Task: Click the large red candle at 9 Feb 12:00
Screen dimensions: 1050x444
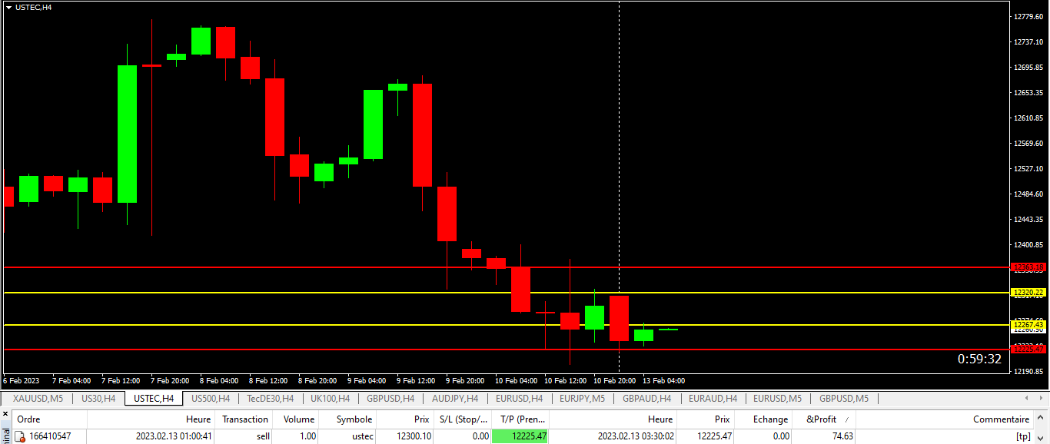Action: (422, 135)
